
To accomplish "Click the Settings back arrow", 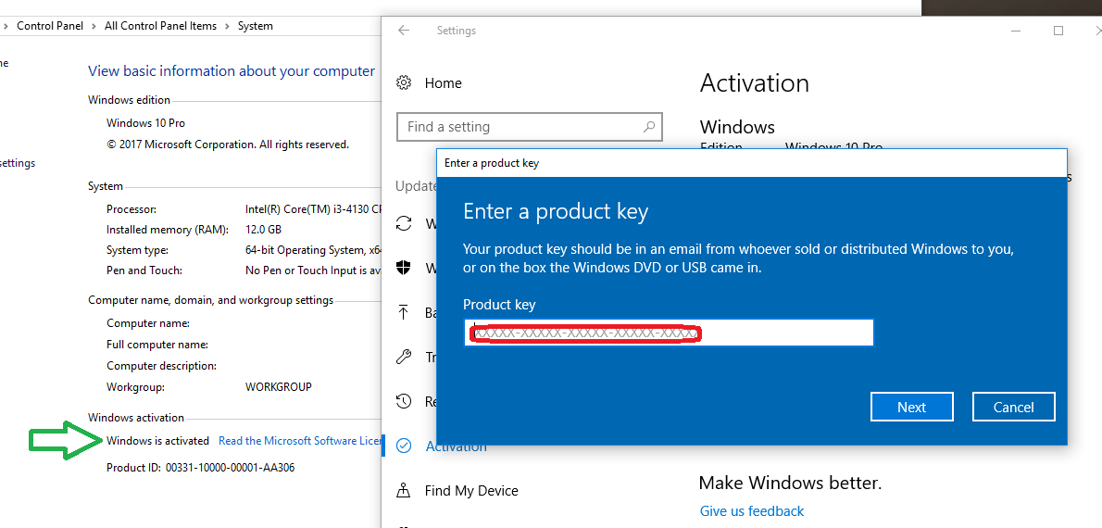I will point(404,31).
